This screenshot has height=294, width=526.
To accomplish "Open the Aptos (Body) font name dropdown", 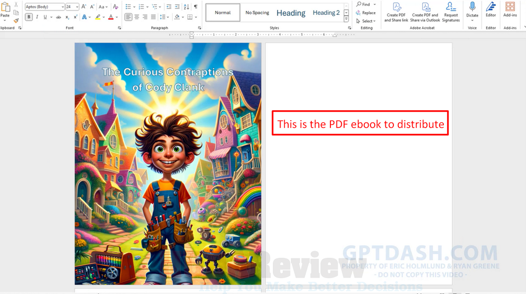I will coord(62,7).
